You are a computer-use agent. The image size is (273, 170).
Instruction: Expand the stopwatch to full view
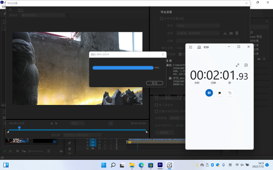pos(237,65)
